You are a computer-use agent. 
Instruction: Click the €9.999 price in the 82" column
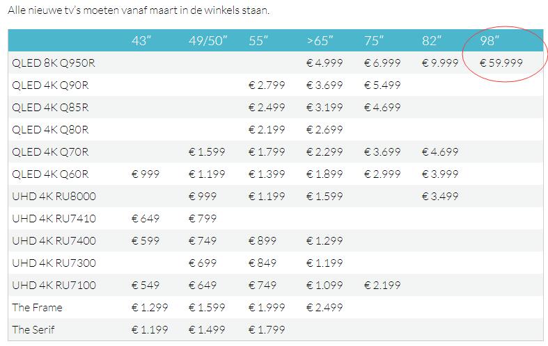[x=440, y=63]
